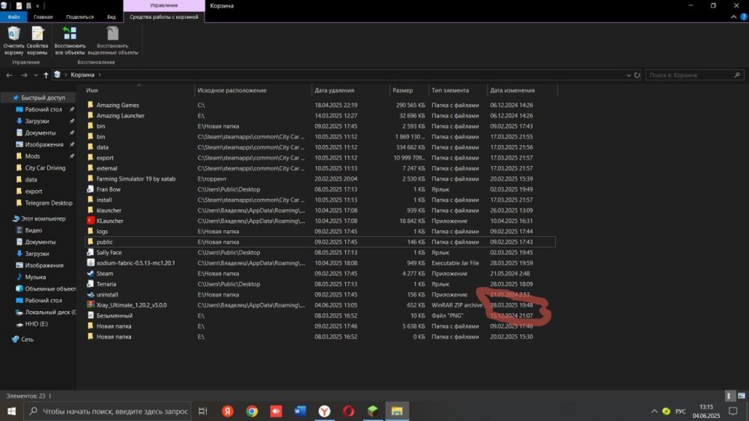
Task: Go up one folder level arrow
Action: click(x=46, y=75)
